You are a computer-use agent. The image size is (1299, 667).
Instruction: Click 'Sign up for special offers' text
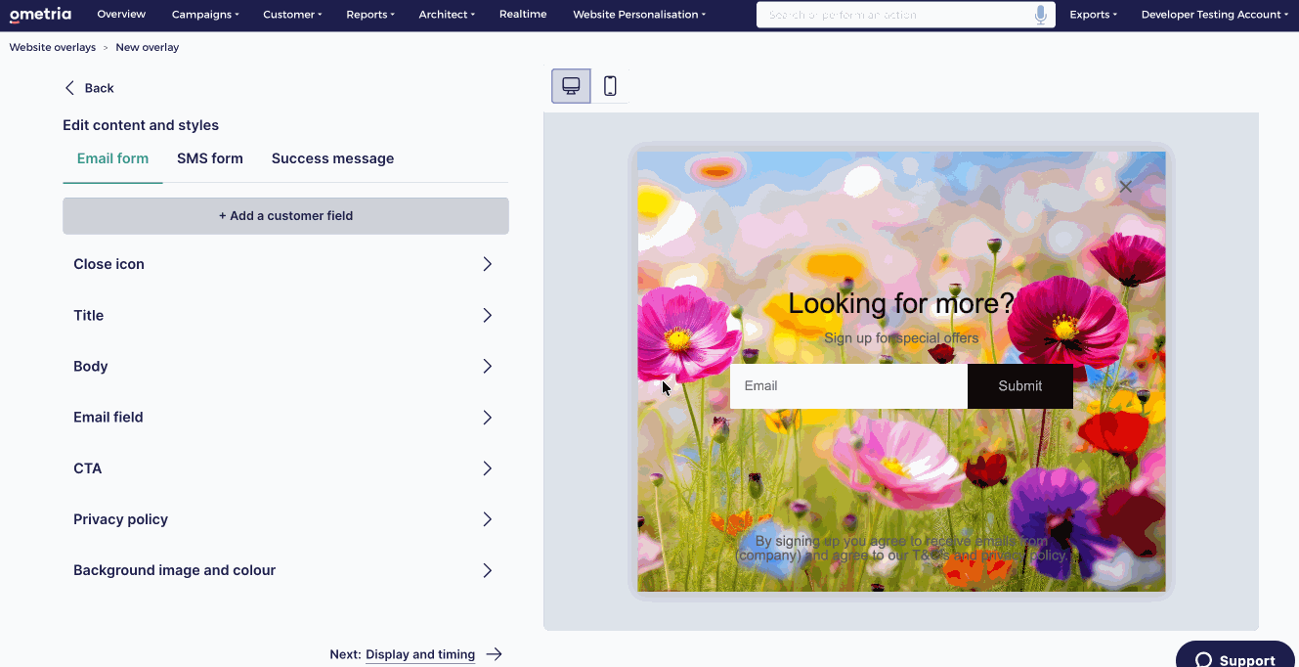pyautogui.click(x=901, y=338)
